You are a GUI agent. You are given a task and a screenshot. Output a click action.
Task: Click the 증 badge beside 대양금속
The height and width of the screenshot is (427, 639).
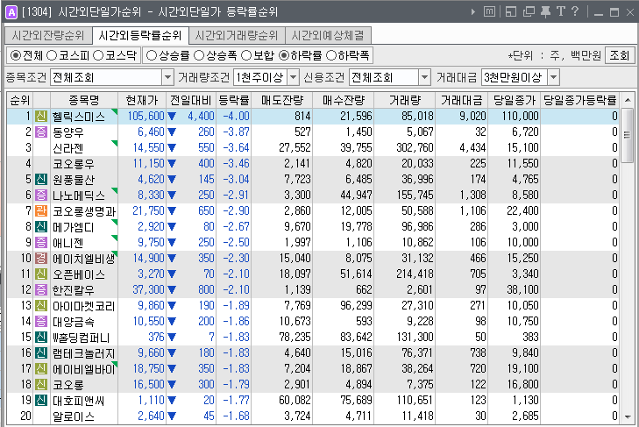(x=40, y=322)
